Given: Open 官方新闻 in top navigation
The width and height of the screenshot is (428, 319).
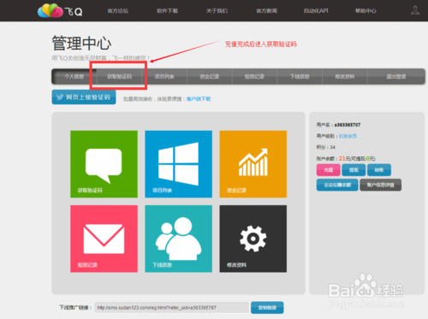Looking at the screenshot, I should [x=266, y=11].
